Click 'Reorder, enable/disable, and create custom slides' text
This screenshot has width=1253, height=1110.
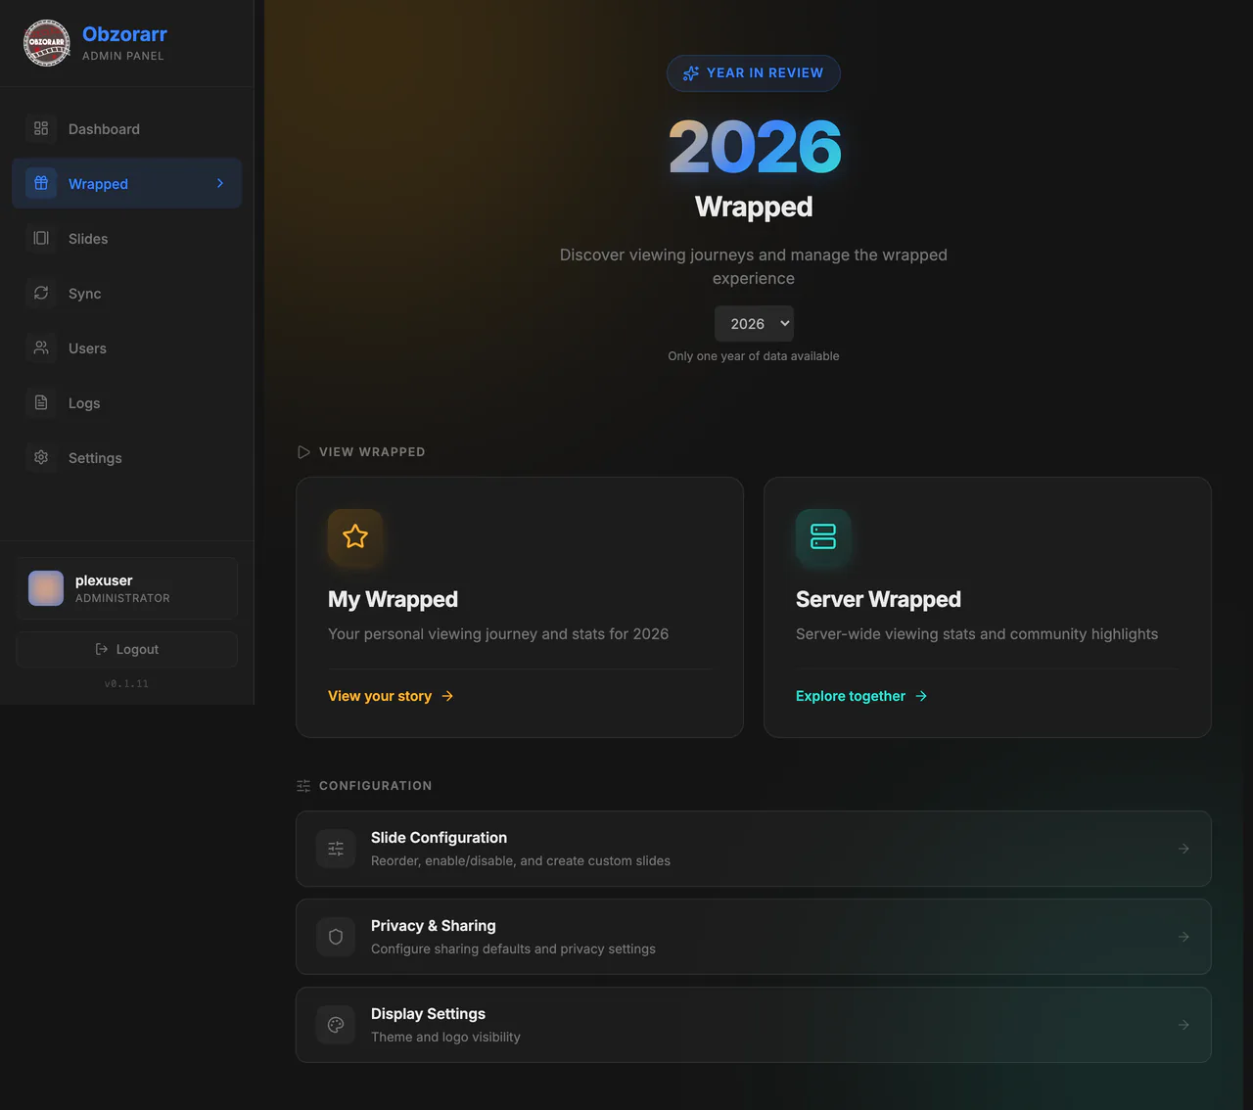[521, 861]
